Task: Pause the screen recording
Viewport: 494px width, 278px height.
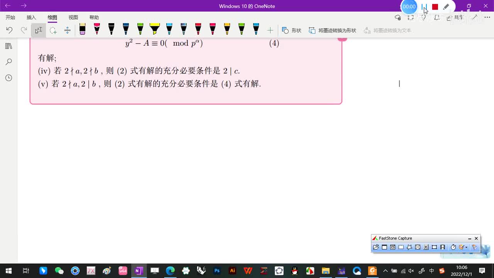Action: [424, 7]
